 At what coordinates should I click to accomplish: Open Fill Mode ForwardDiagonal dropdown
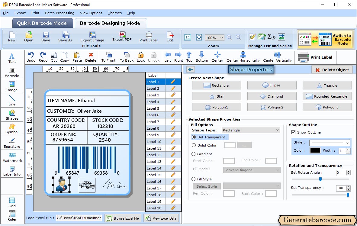[x=252, y=170]
